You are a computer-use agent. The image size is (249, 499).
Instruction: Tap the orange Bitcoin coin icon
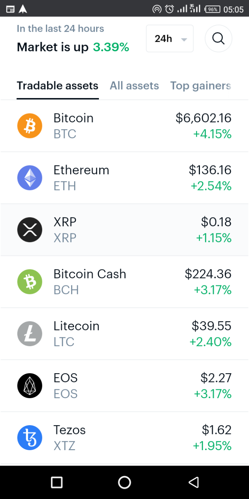30,126
